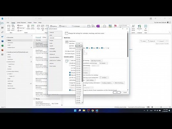The width and height of the screenshot is (172, 129).
Task: Collapse the Favorites folder group
Action: click(7, 37)
